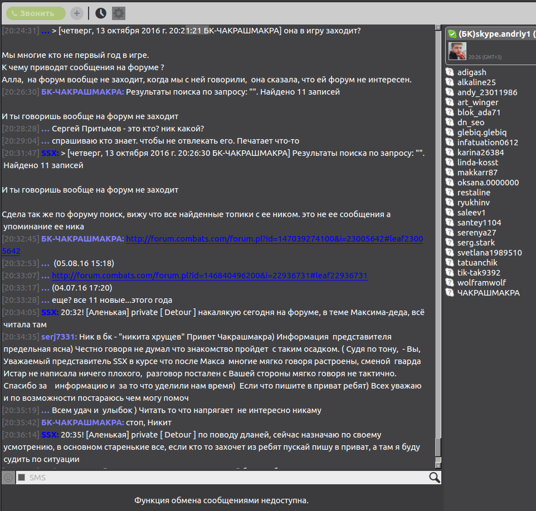Click the green Звонить call button

[x=36, y=13]
